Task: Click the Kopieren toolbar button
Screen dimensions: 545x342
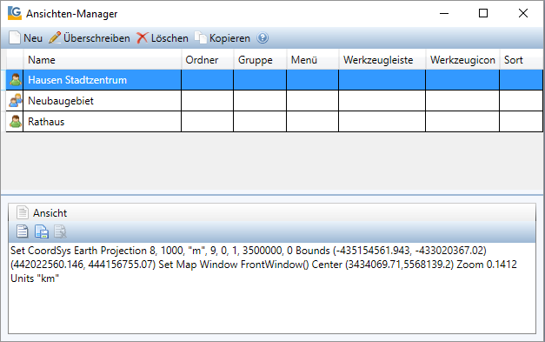Action: pyautogui.click(x=223, y=38)
